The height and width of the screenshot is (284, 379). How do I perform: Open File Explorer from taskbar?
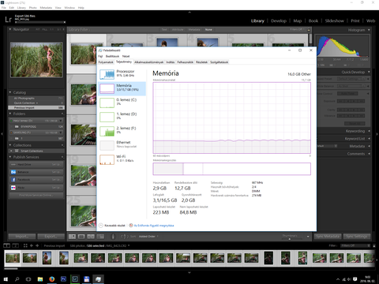40,279
